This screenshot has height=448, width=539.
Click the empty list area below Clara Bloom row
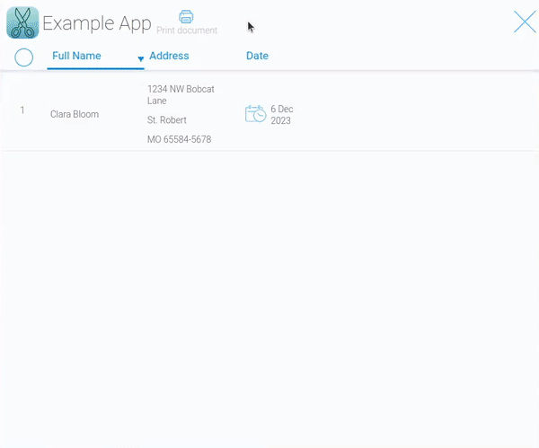point(269,287)
